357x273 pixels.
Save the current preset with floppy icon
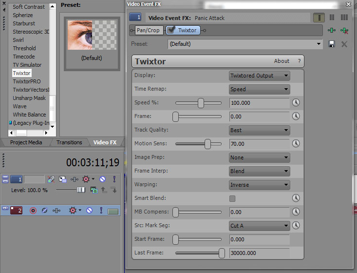tap(332, 44)
